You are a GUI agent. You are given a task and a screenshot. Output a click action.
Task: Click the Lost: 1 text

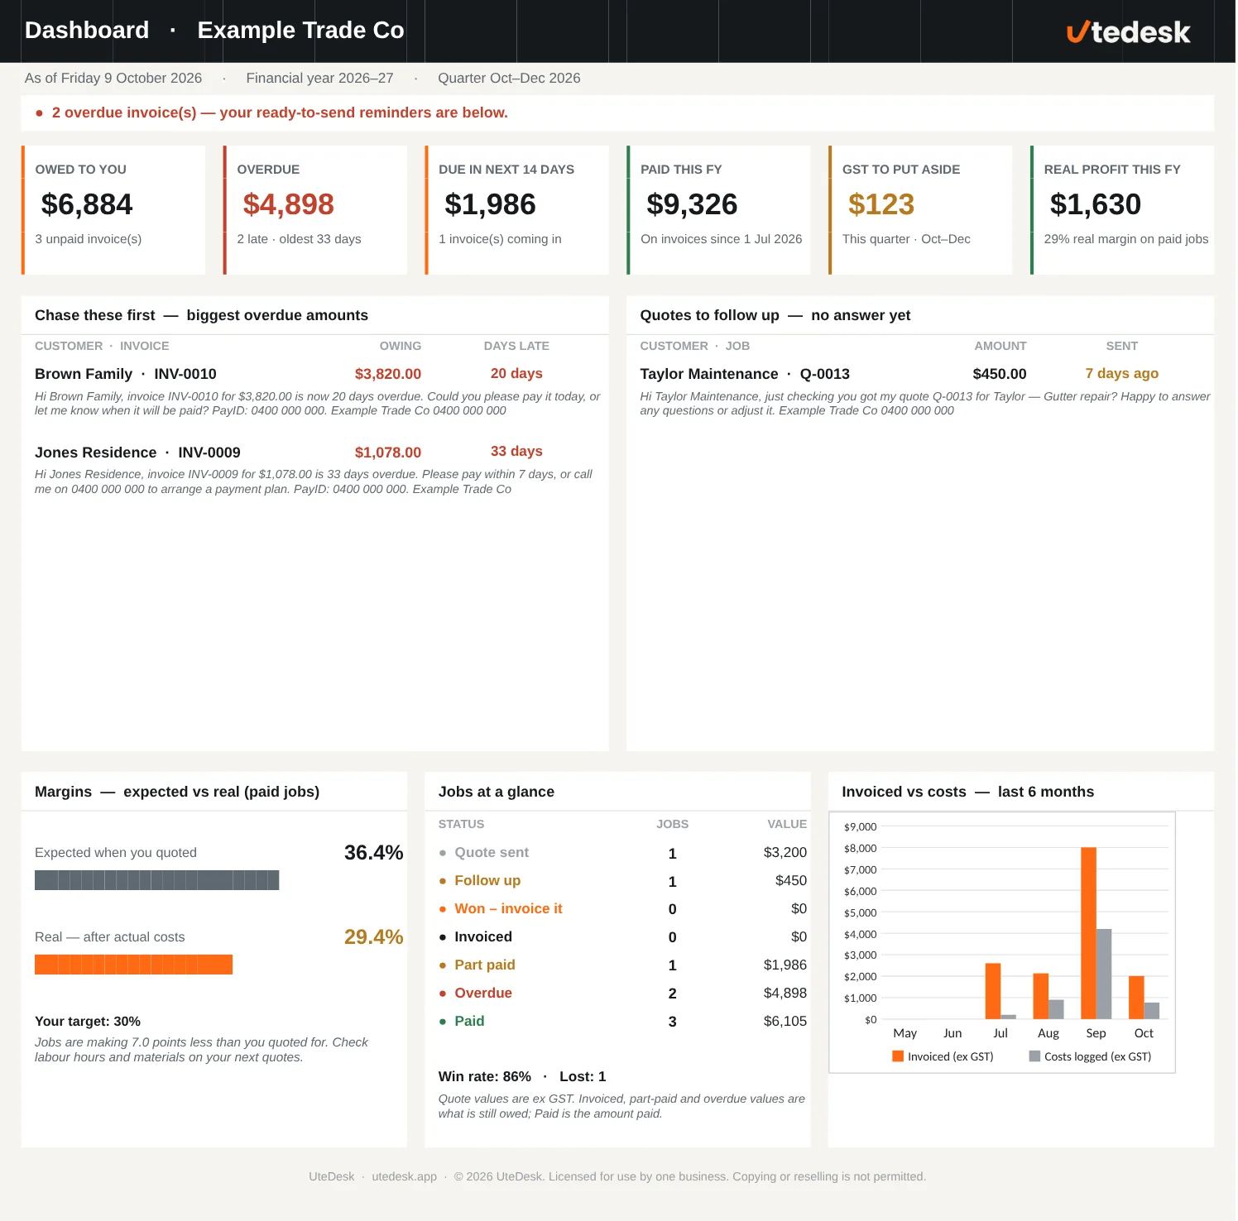(x=583, y=1077)
